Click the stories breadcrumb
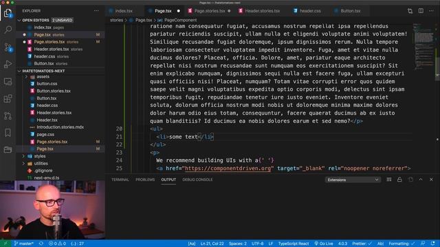 click(x=116, y=20)
